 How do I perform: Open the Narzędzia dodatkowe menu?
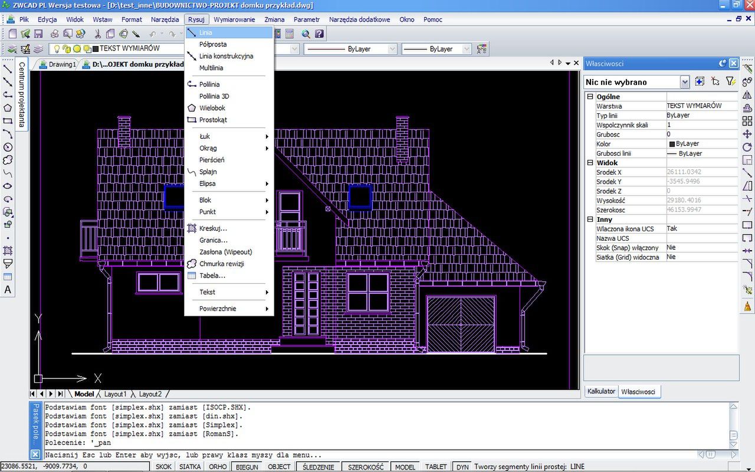click(x=359, y=19)
